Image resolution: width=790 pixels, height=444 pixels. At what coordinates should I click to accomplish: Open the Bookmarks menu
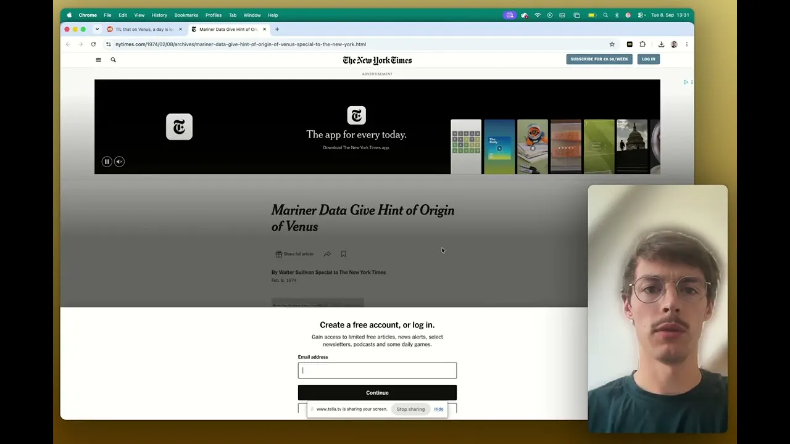186,15
